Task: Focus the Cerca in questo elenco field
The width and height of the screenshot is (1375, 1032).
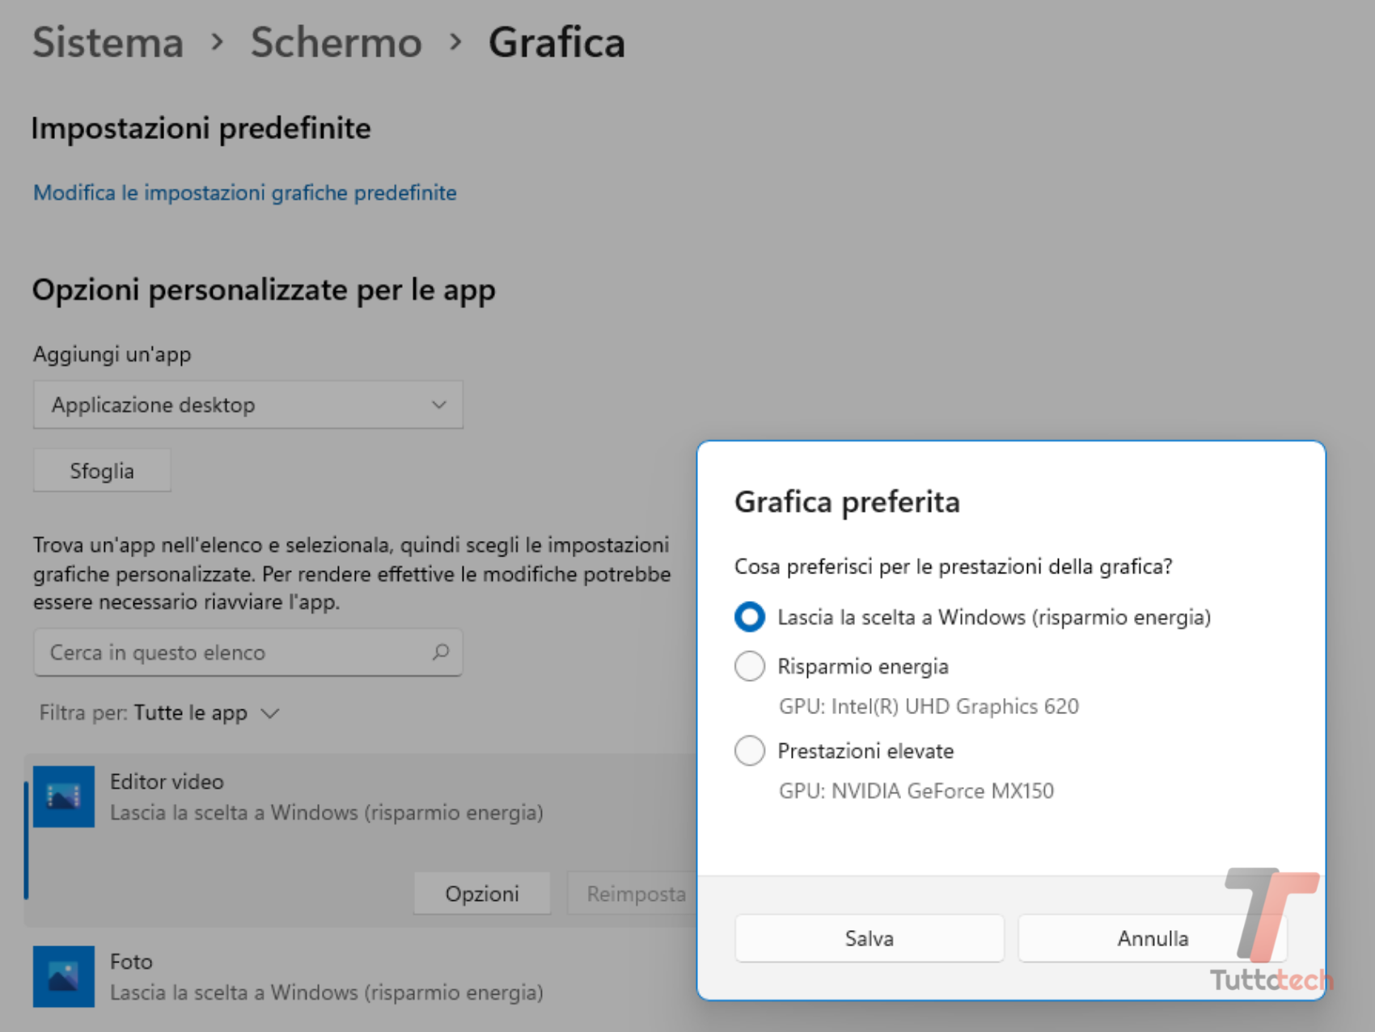Action: click(235, 652)
